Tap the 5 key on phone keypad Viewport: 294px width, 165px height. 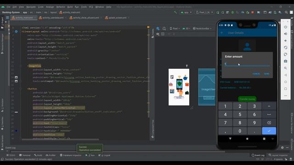click(x=240, y=115)
